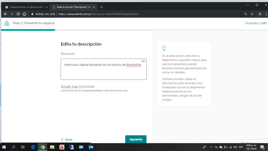This screenshot has width=268, height=151.
Task: Expand the 'Añadir más' optional section
Action: click(x=69, y=87)
